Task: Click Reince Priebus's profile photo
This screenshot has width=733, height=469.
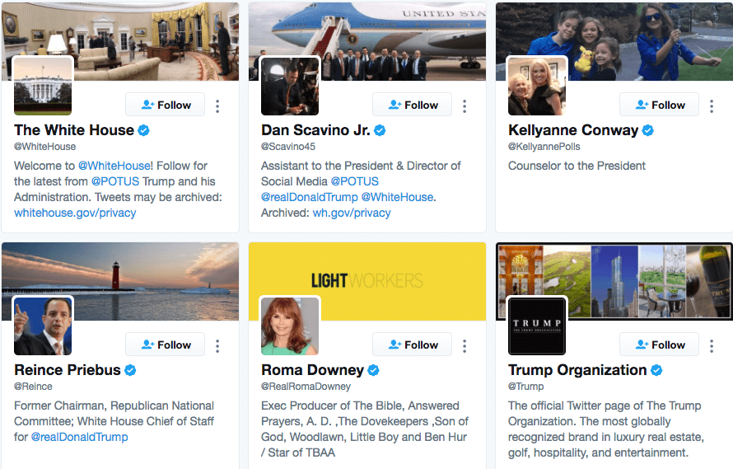Action: pyautogui.click(x=43, y=326)
